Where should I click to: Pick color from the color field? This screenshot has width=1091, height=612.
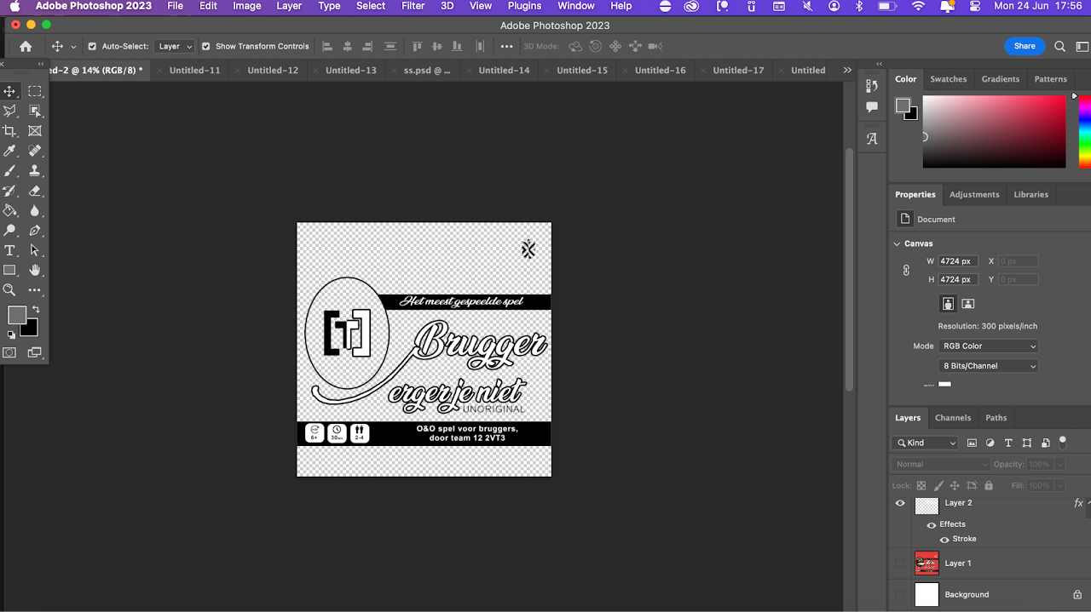pos(994,131)
